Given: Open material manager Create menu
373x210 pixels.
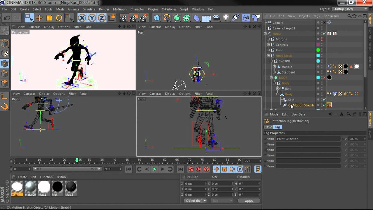Looking at the screenshot, I should 22,177.
